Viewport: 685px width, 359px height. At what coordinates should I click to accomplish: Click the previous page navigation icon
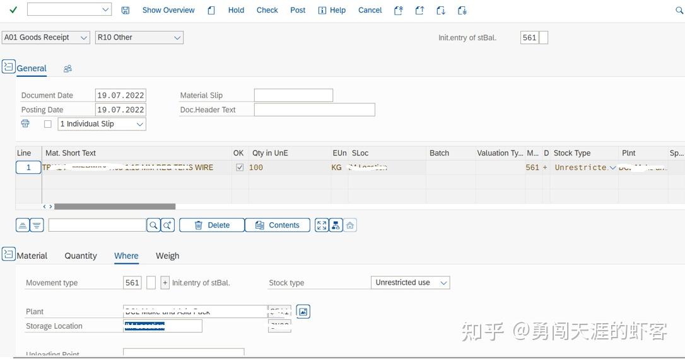click(x=419, y=10)
